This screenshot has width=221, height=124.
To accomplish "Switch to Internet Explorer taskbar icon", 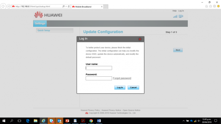I will tap(44, 121).
